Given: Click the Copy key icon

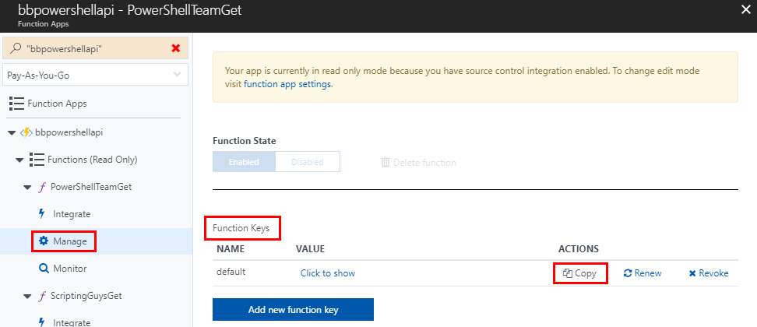Looking at the screenshot, I should pyautogui.click(x=568, y=273).
